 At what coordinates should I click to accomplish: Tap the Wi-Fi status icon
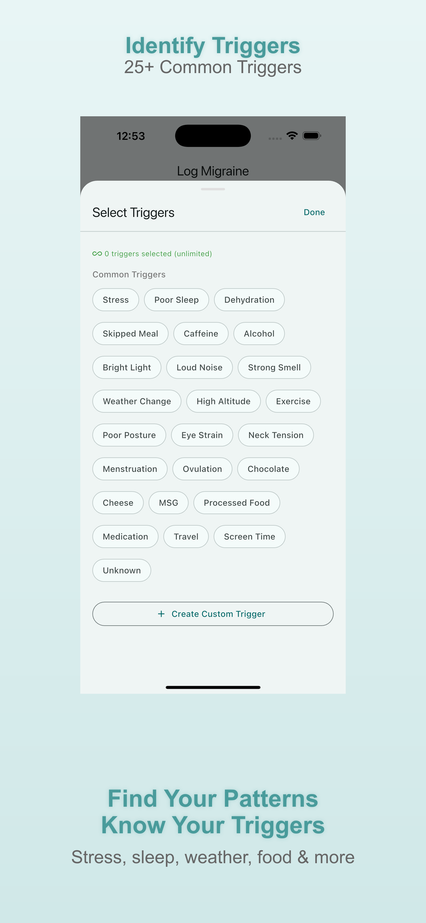click(292, 136)
